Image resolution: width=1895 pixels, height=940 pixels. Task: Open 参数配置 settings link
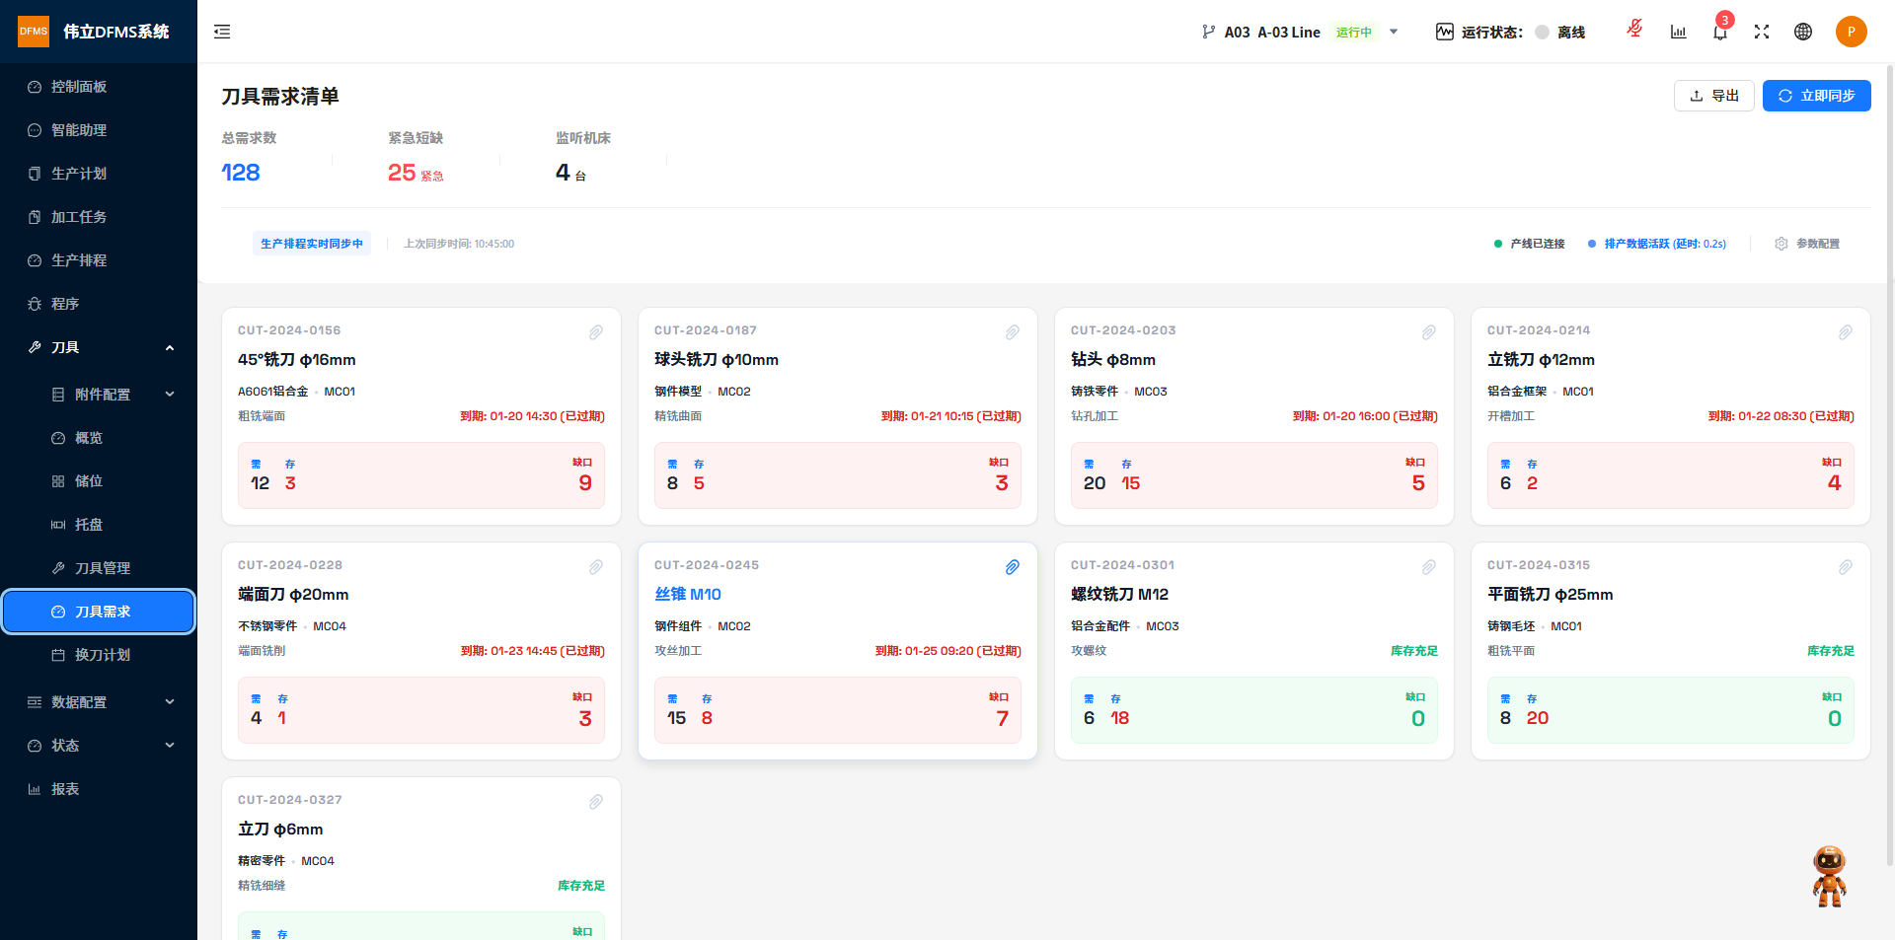[x=1807, y=244]
